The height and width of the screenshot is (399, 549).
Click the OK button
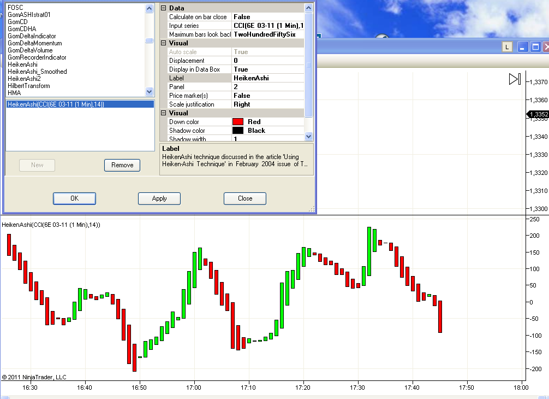[74, 198]
